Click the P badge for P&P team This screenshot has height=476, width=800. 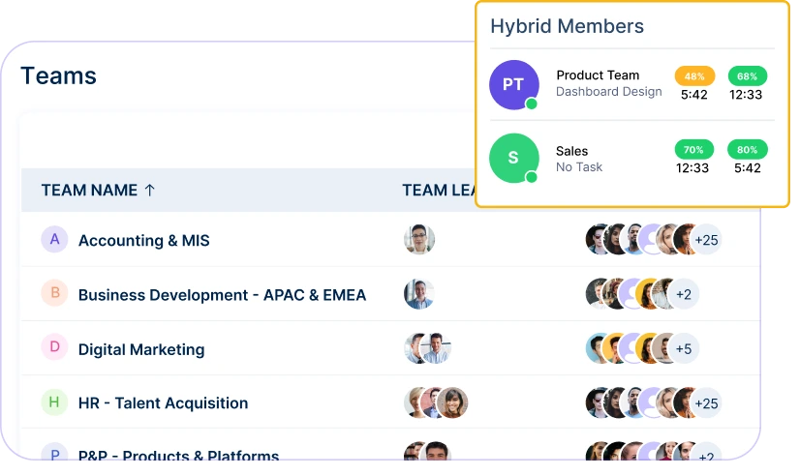click(x=54, y=451)
